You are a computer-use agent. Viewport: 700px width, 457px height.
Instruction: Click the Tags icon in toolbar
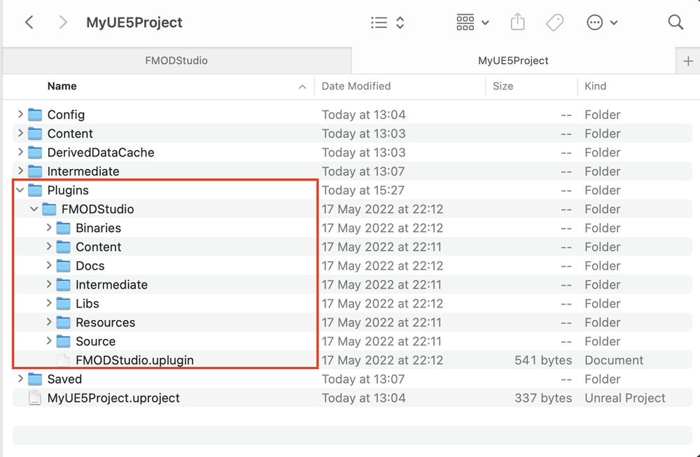click(x=555, y=22)
